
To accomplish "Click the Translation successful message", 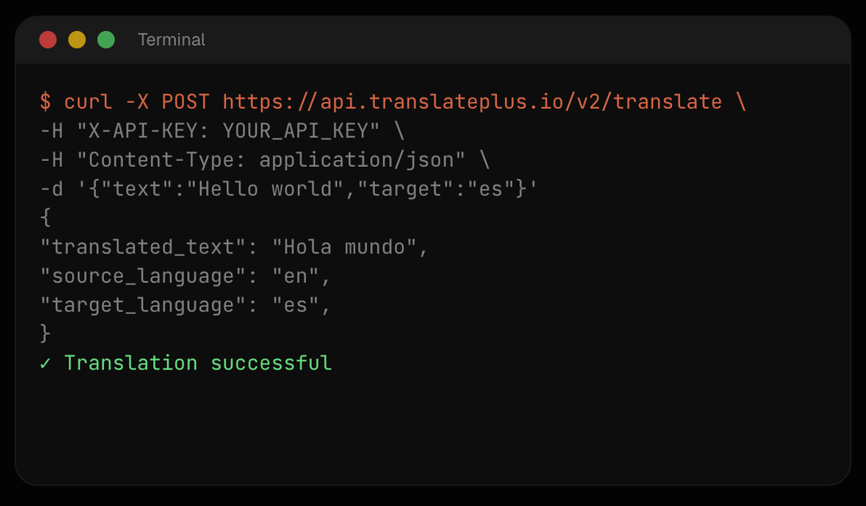I will click(x=197, y=362).
